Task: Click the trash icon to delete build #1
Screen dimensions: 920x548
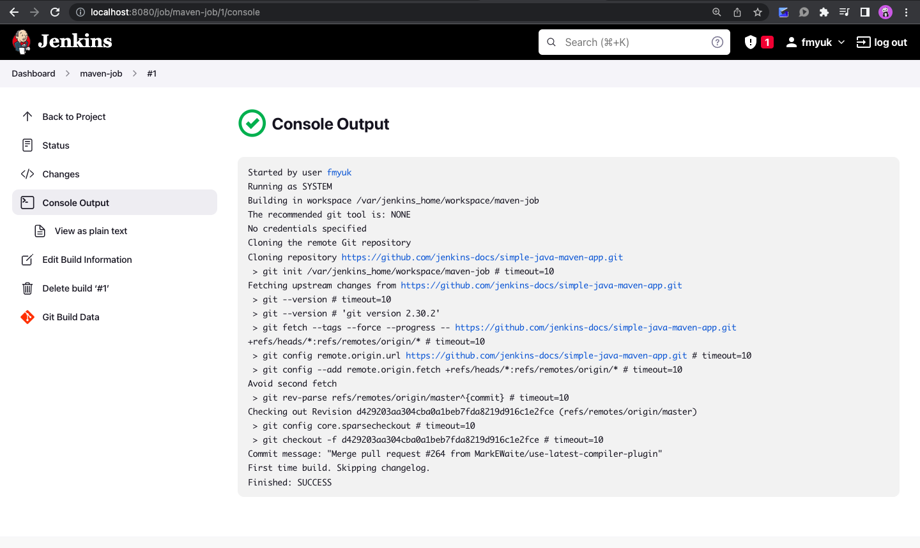Action: point(28,288)
